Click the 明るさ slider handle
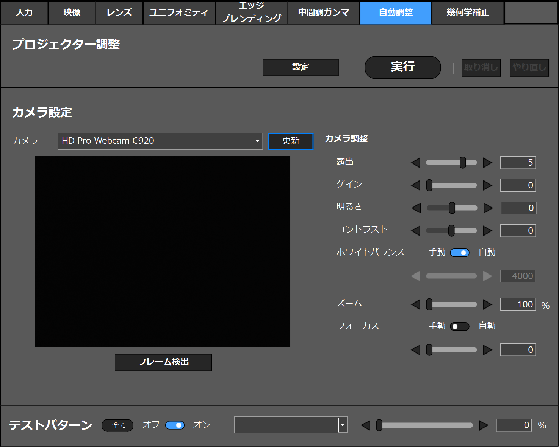Viewport: 559px width, 447px height. coord(452,208)
